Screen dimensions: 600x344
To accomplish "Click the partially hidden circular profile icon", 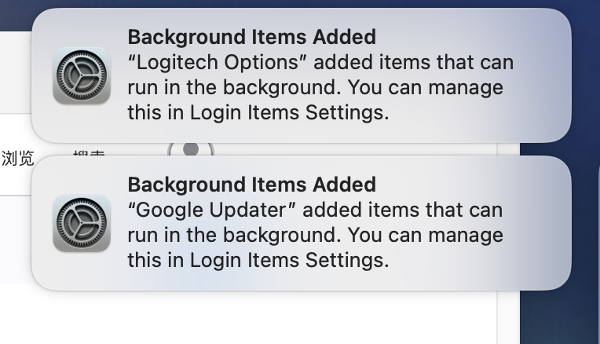I will coord(190,149).
